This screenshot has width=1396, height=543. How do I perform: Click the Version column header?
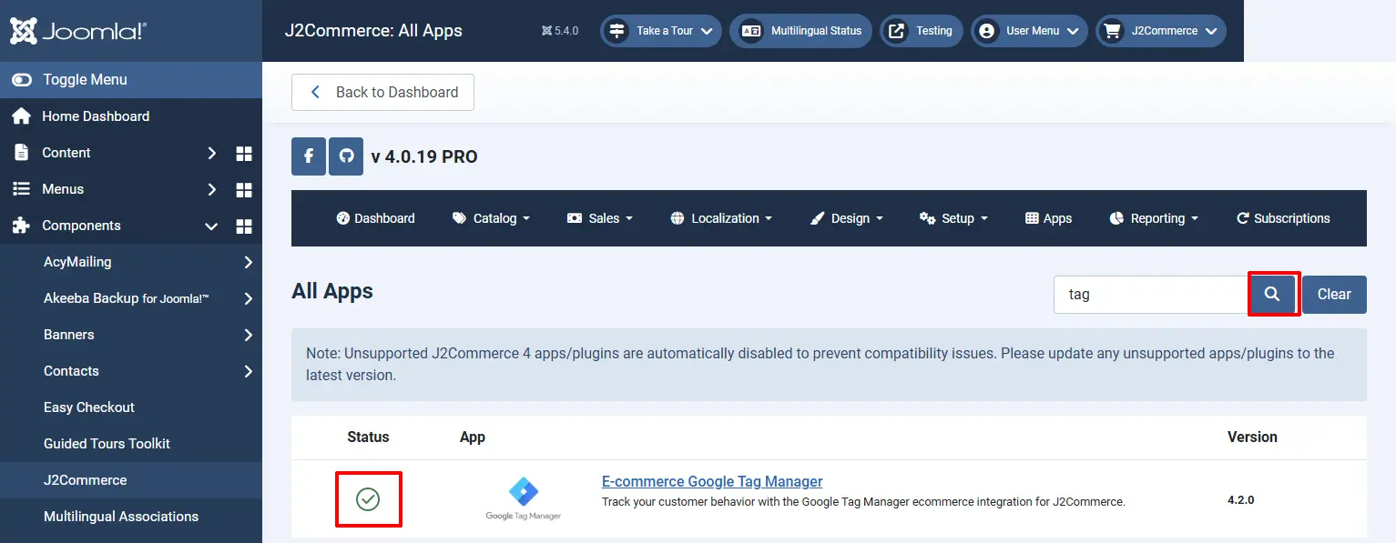tap(1252, 437)
